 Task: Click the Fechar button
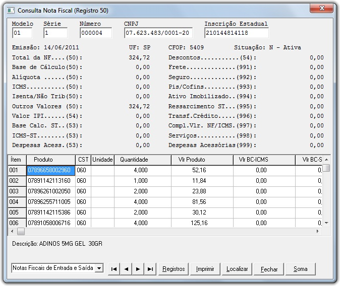point(269,269)
